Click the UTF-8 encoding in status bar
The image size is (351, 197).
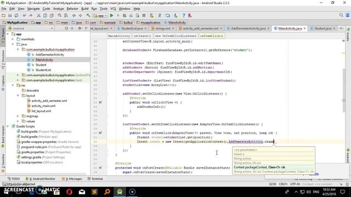pyautogui.click(x=296, y=184)
